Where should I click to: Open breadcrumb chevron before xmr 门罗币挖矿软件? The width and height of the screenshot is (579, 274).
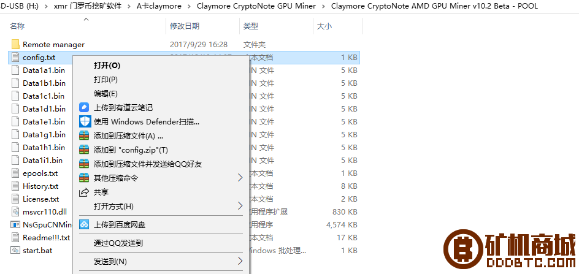[46, 6]
